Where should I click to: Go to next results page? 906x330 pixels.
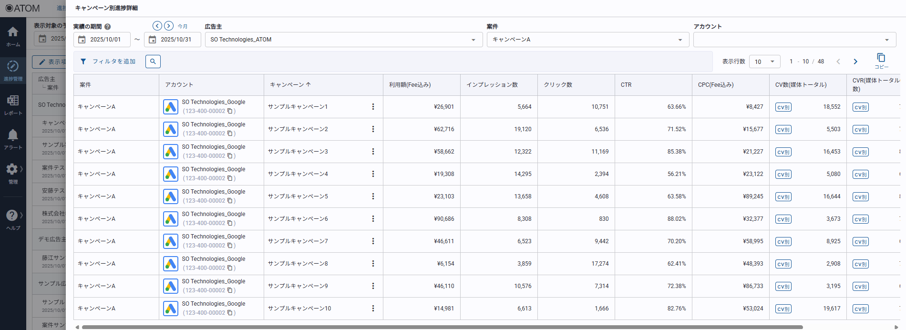(855, 62)
